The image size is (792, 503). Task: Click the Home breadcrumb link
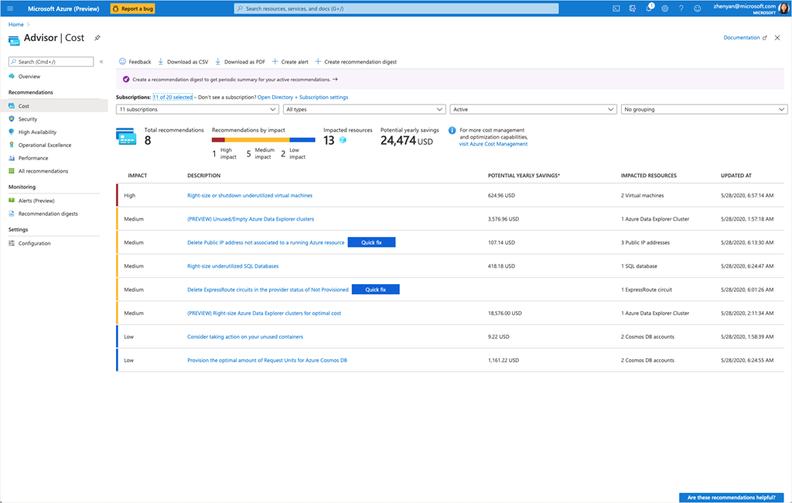tap(16, 24)
